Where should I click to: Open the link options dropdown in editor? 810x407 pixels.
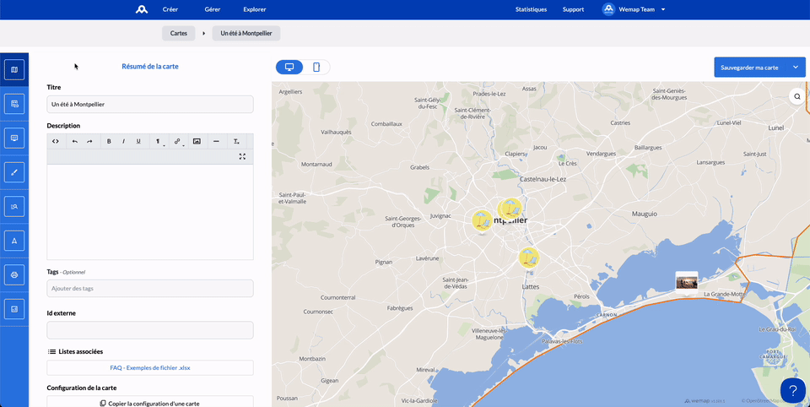coord(179,141)
